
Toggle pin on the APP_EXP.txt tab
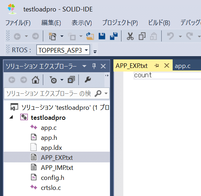pos(156,66)
